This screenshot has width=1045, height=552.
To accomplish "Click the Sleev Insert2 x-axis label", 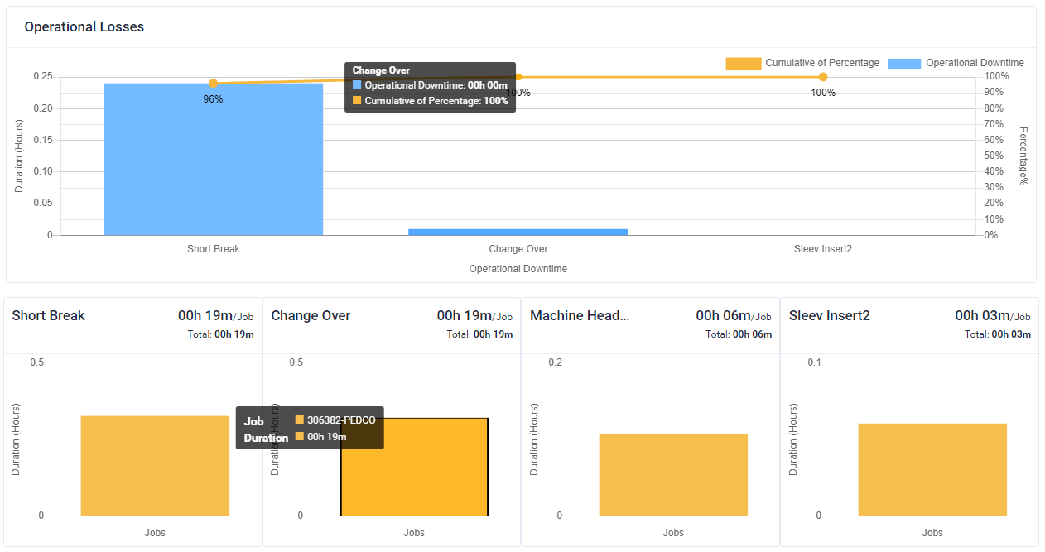I will coord(822,249).
